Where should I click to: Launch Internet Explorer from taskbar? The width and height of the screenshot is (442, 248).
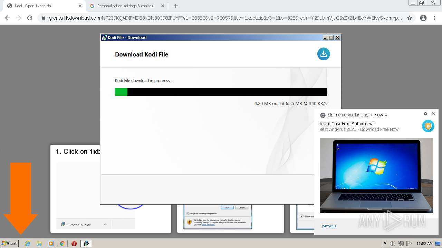pyautogui.click(x=28, y=244)
